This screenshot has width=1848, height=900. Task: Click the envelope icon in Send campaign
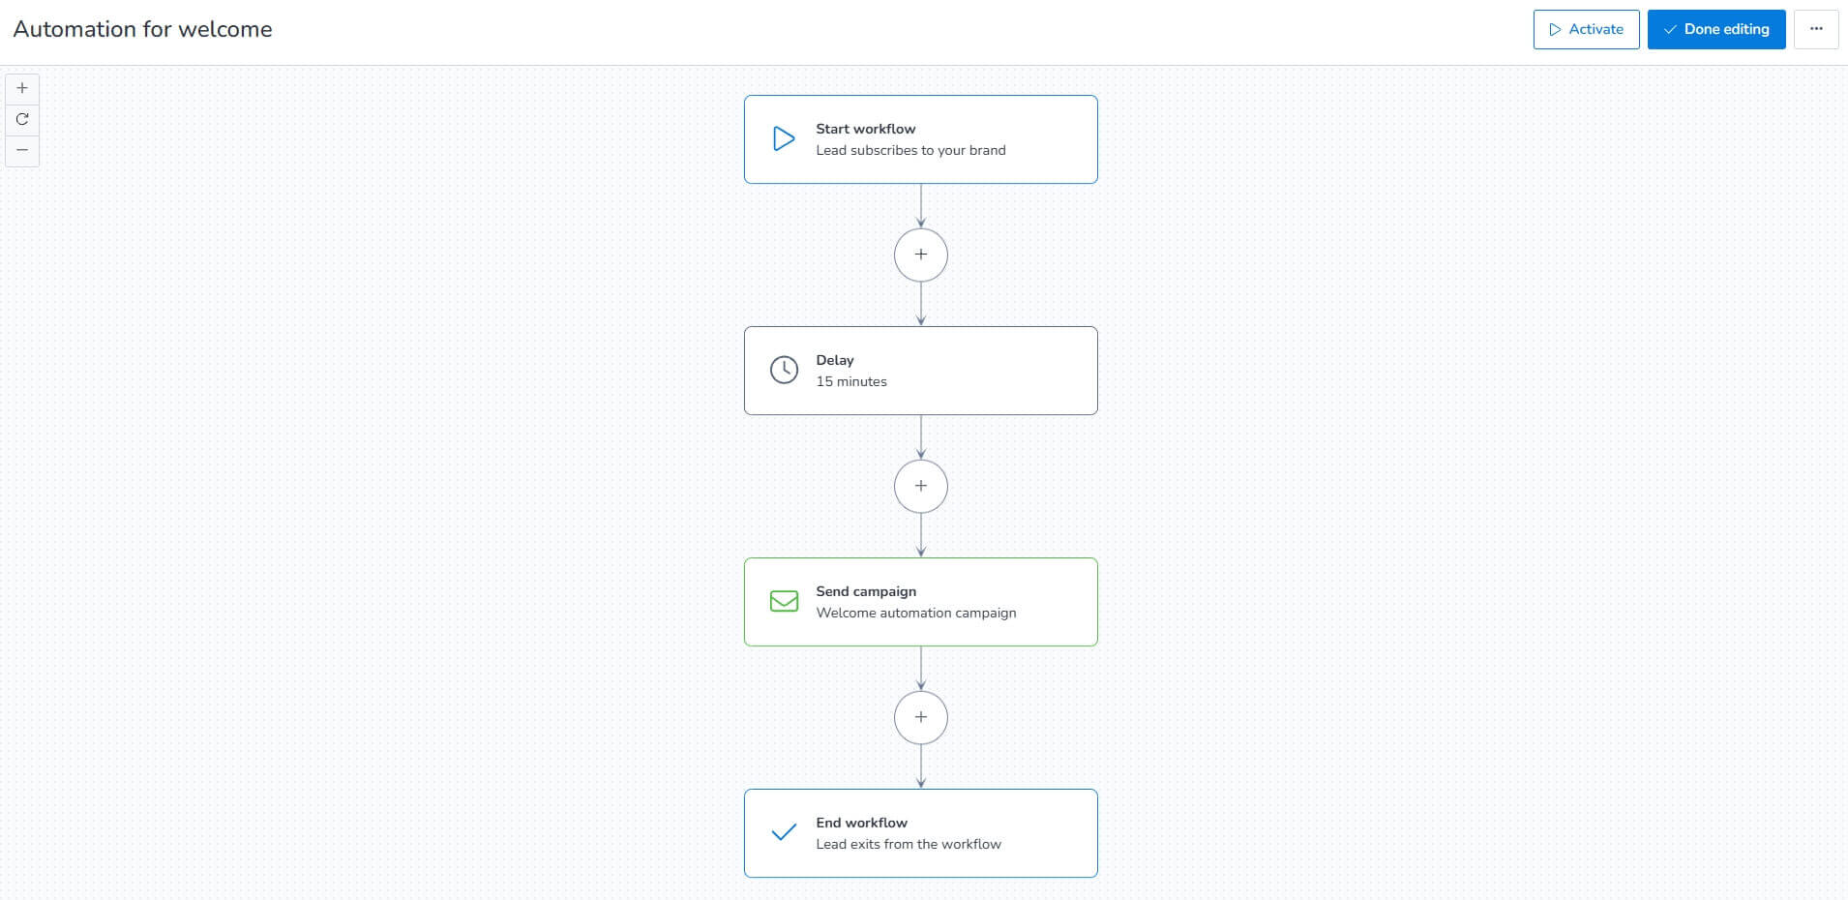point(784,601)
